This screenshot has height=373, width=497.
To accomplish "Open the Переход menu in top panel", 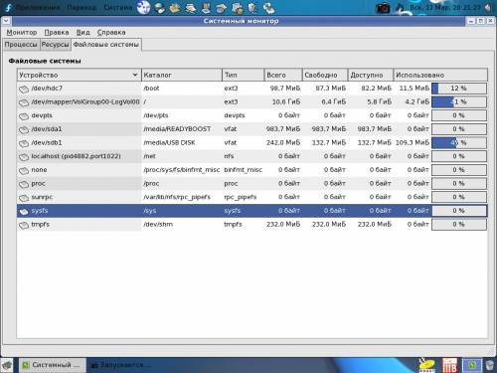I will [82, 7].
